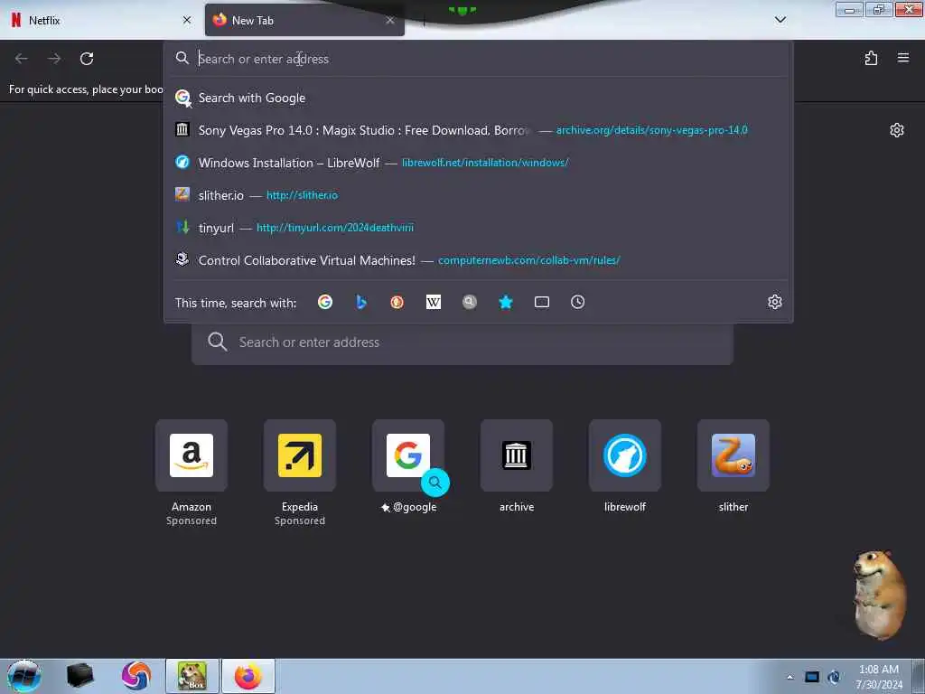This screenshot has height=694, width=925.
Task: Search this time with DuckDuckGo icon
Action: pyautogui.click(x=397, y=302)
